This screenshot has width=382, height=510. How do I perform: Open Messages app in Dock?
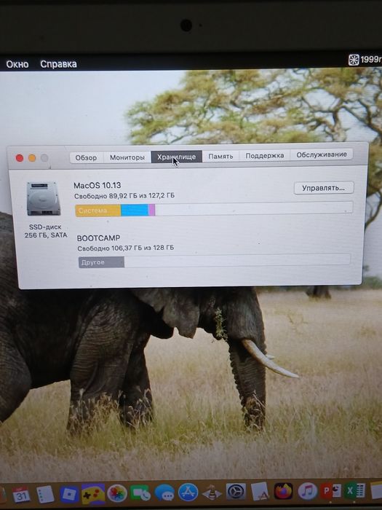[x=164, y=493]
